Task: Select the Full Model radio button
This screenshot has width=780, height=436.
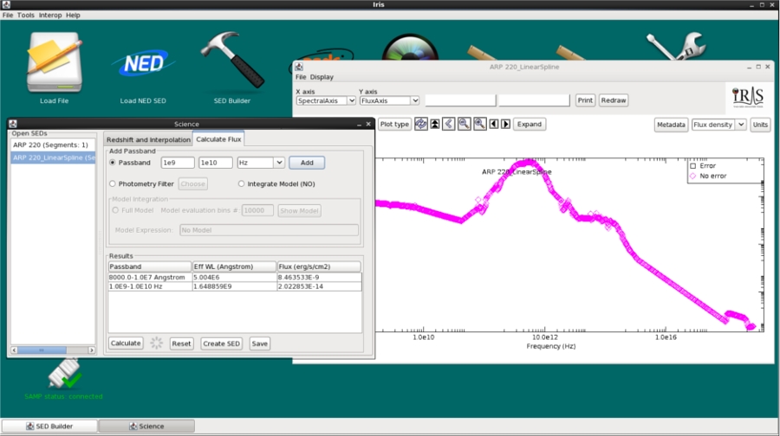Action: pos(115,210)
